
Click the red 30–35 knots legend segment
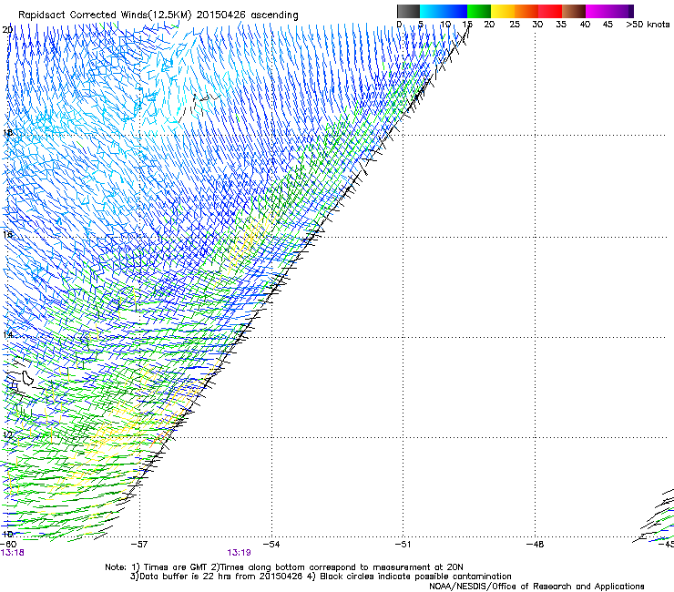coord(550,11)
